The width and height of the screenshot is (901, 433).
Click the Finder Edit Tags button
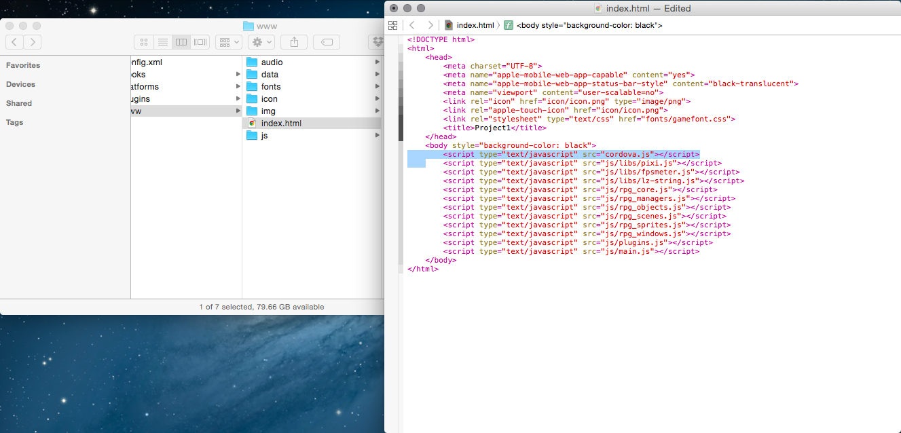(327, 42)
